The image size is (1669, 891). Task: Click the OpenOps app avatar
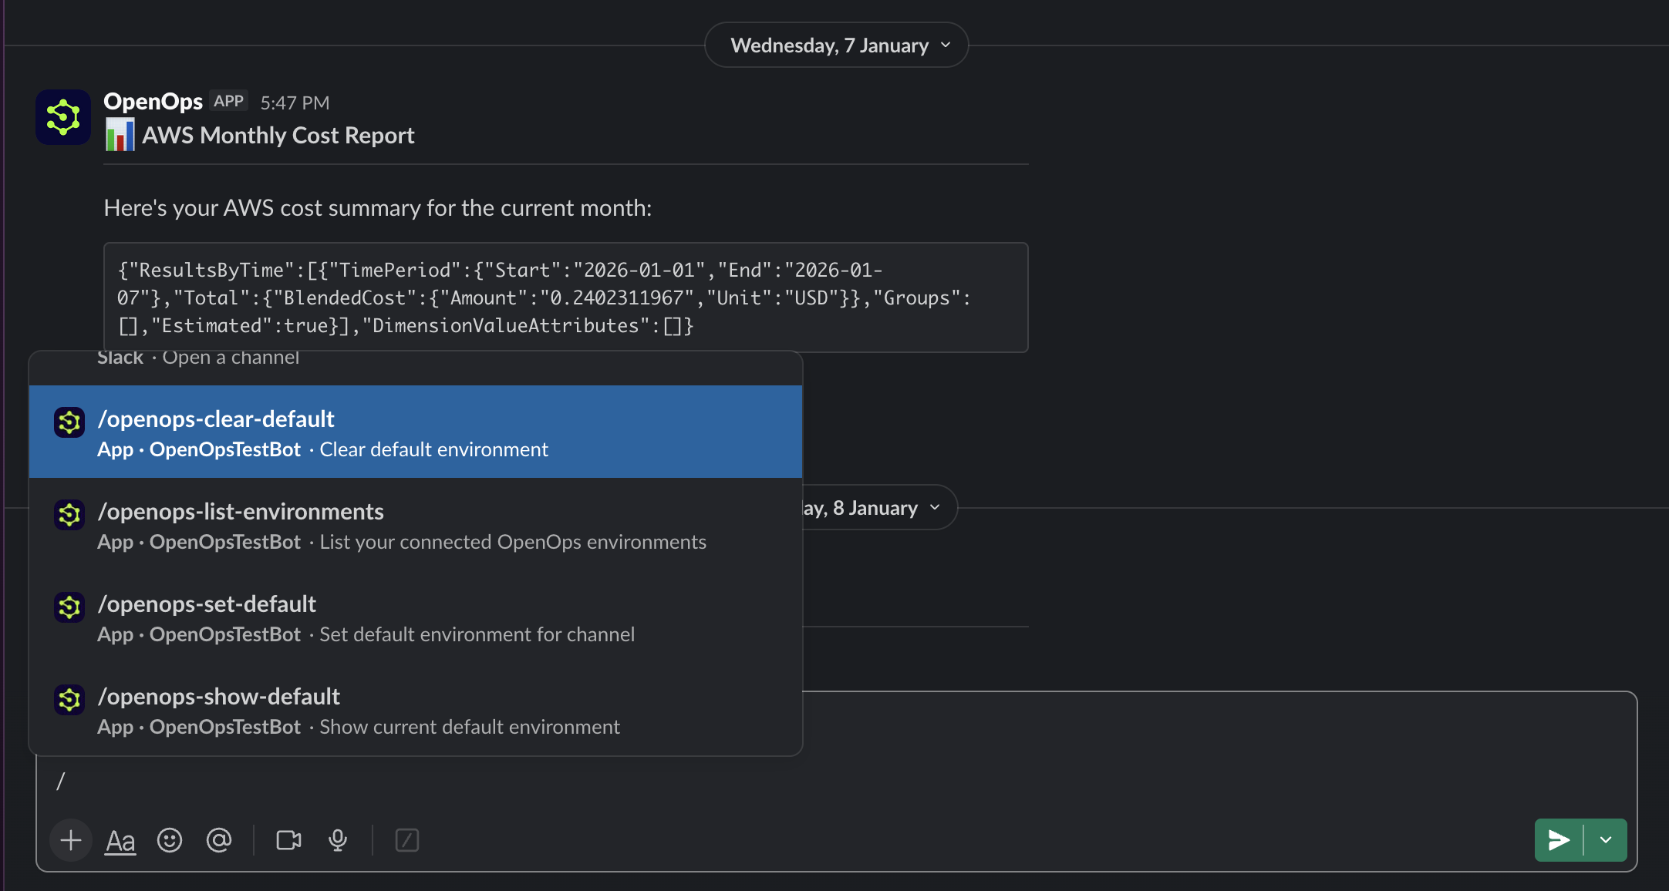[x=63, y=117]
